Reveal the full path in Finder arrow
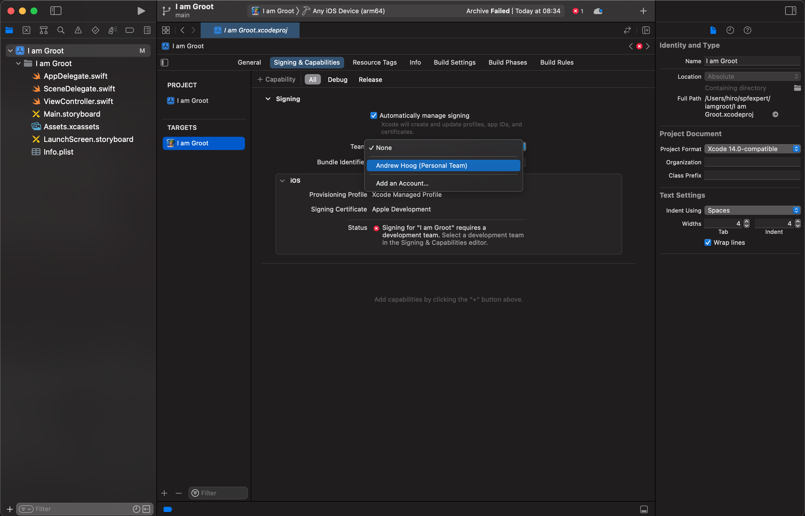 pos(775,115)
